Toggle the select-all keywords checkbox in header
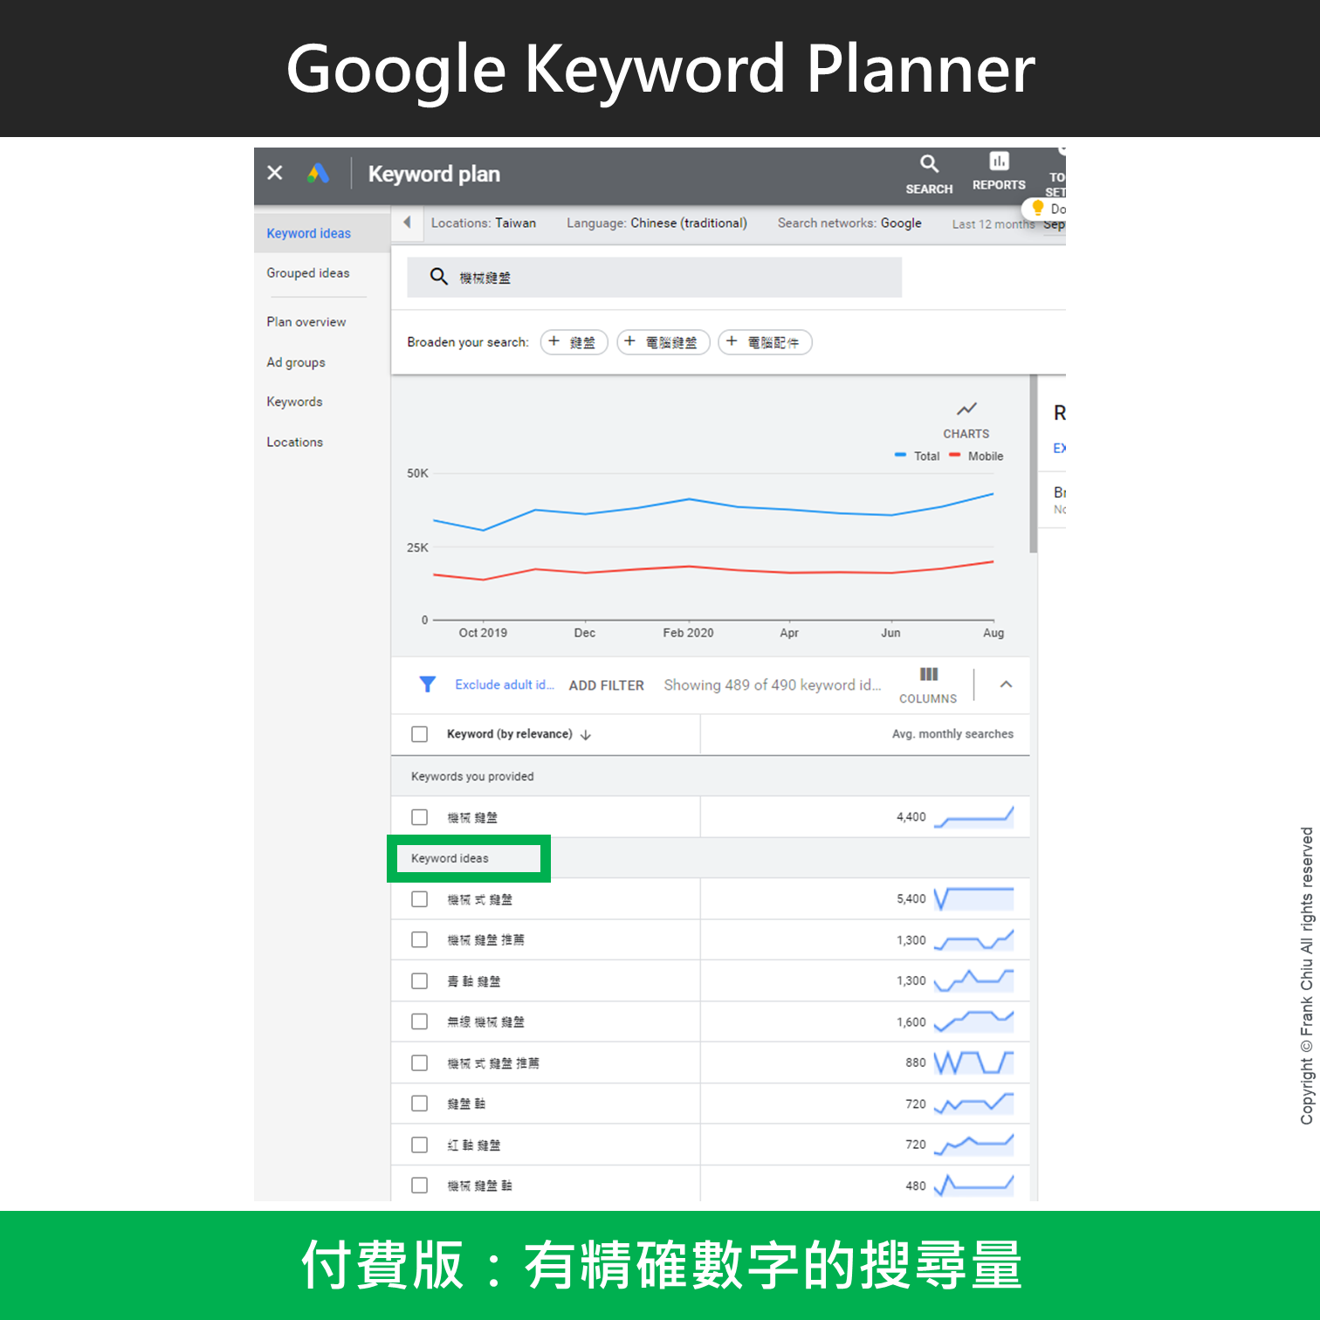The width and height of the screenshot is (1320, 1320). point(420,734)
